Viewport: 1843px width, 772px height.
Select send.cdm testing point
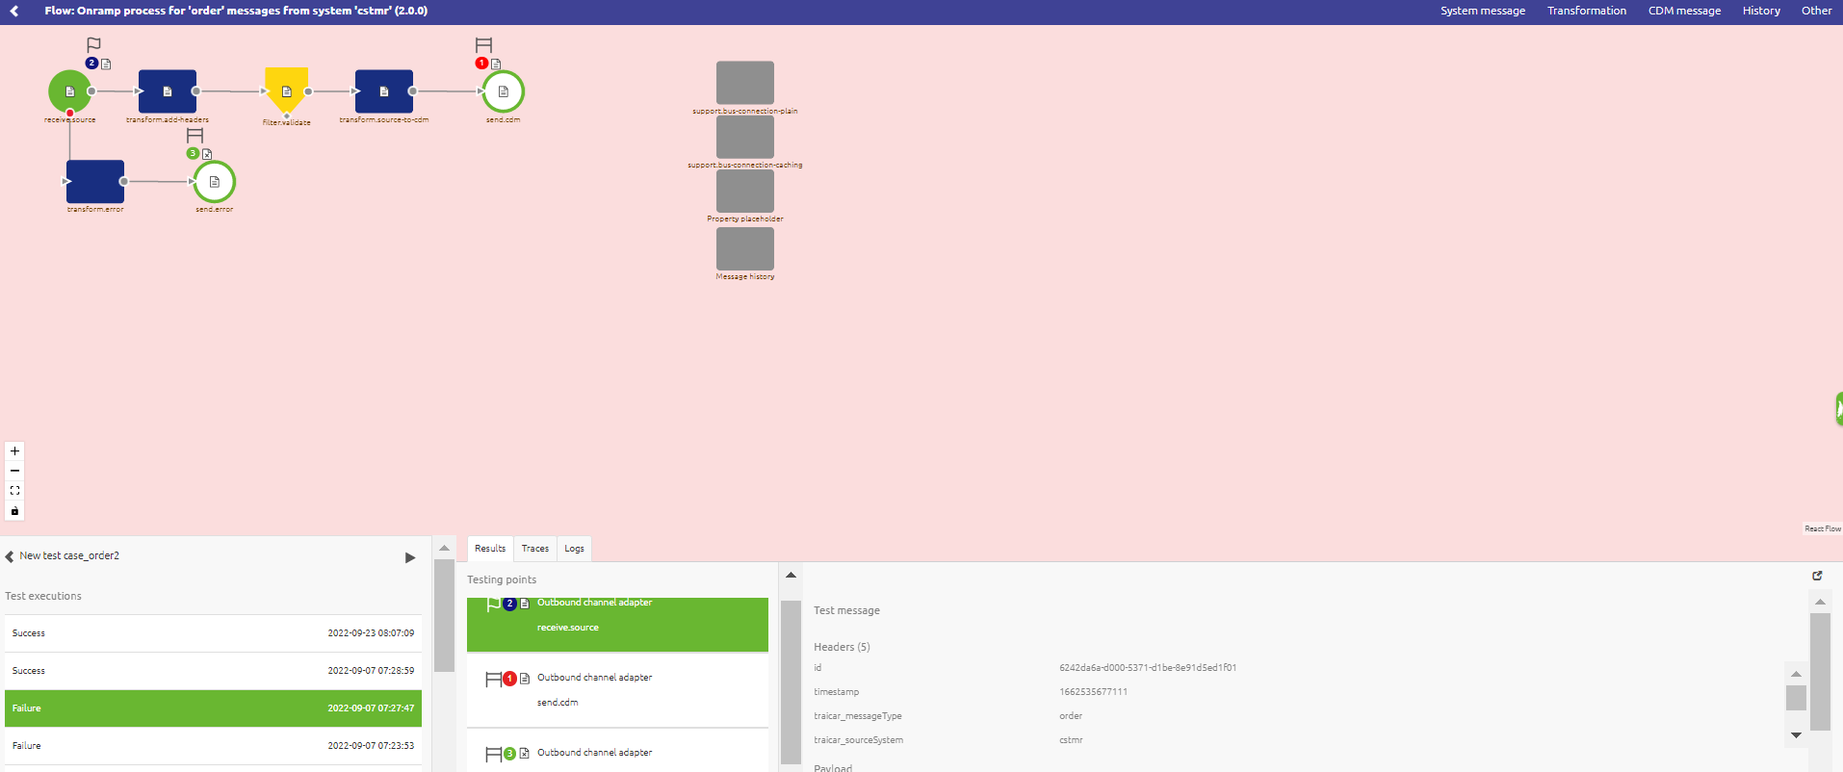[x=617, y=690]
